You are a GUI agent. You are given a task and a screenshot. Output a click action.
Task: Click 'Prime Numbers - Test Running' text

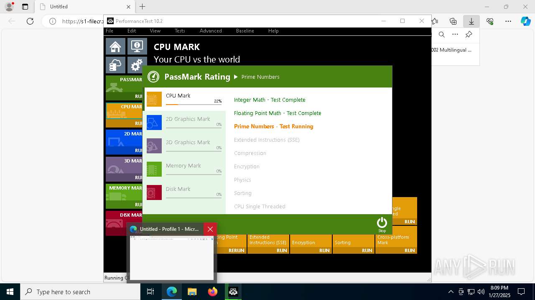273,127
